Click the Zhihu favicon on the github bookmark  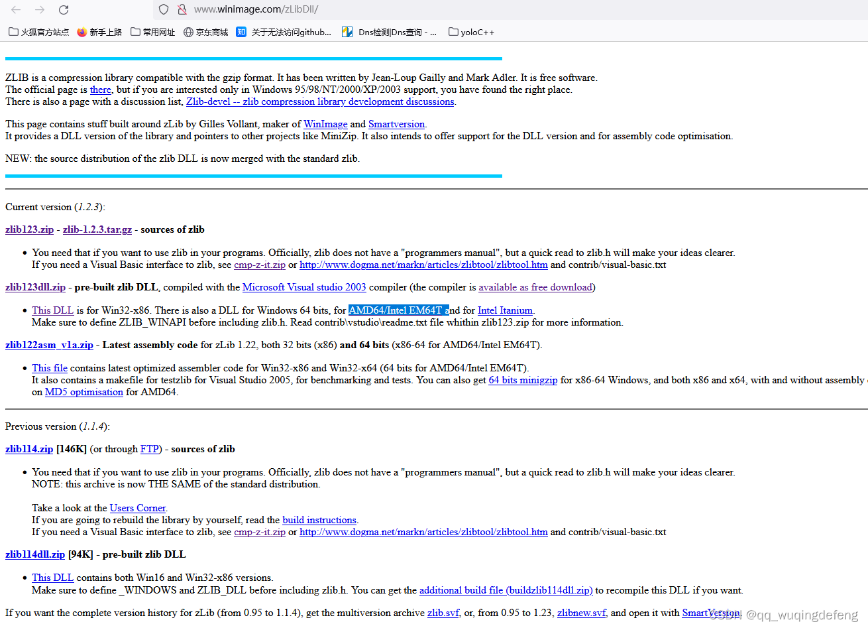241,31
